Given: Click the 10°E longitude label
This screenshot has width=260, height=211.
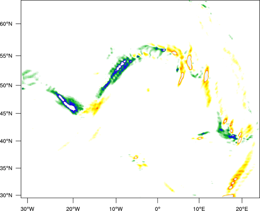Looking at the screenshot, I should coord(199,209).
